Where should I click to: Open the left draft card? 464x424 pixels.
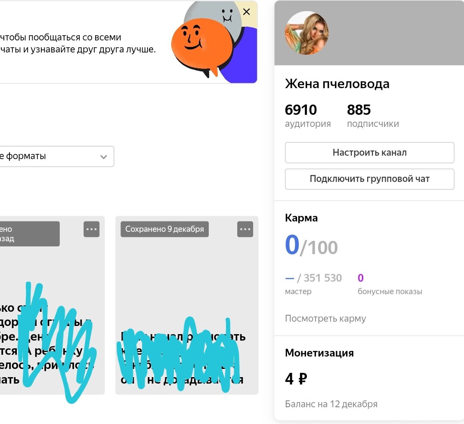point(52,305)
